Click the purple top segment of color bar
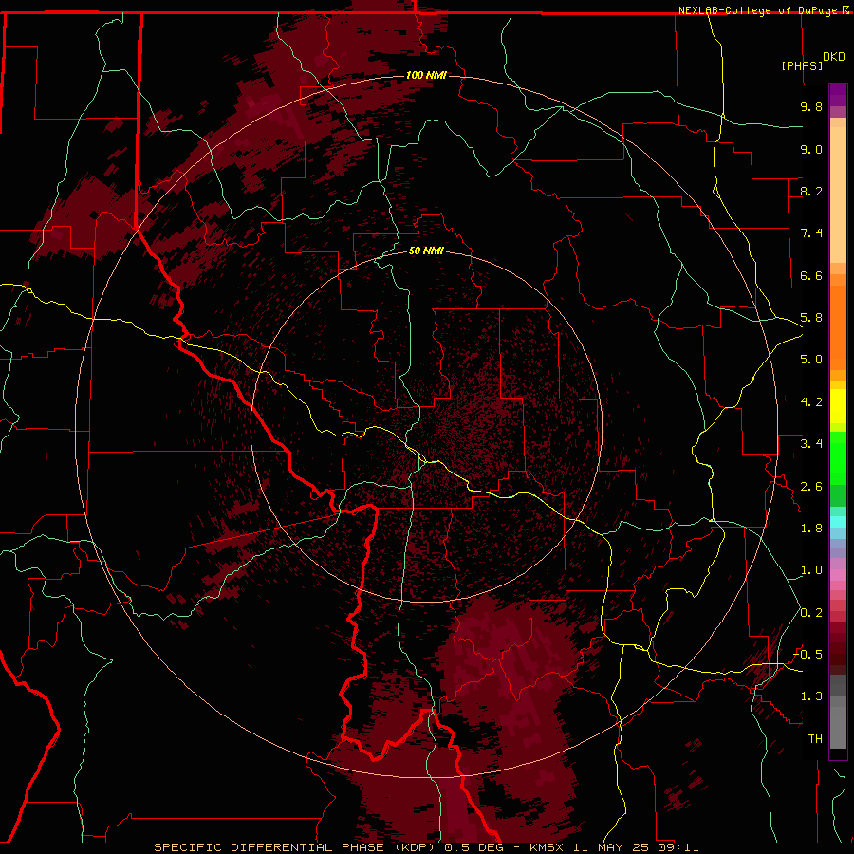The width and height of the screenshot is (854, 854). (838, 96)
